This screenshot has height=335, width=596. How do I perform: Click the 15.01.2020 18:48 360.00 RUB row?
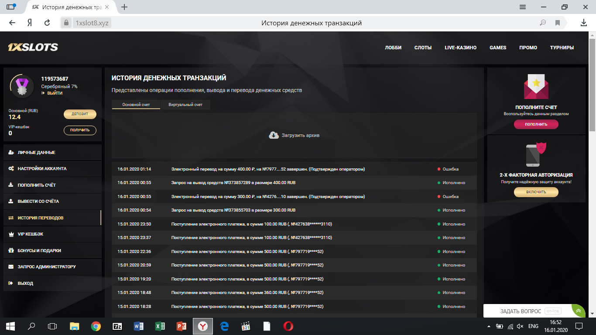[x=295, y=292]
